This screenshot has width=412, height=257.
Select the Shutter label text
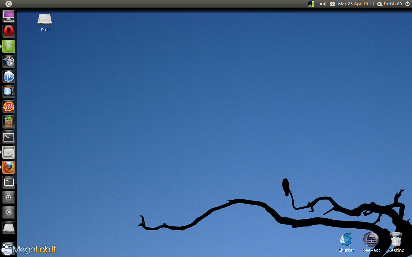pos(346,250)
